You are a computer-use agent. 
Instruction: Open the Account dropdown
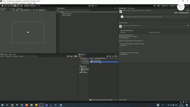[165, 6]
